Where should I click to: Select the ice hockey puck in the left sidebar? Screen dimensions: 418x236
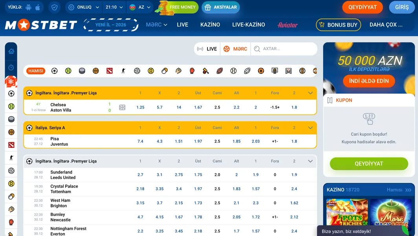[x=11, y=119]
